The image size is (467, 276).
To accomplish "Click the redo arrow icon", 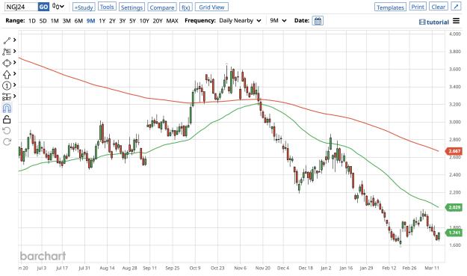I will point(7,141).
